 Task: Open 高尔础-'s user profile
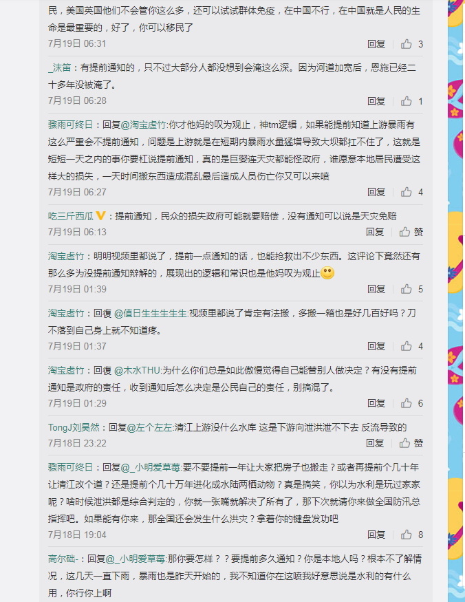[63, 559]
